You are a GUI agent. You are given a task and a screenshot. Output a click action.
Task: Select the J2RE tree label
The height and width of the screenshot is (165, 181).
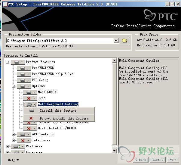point(41,98)
